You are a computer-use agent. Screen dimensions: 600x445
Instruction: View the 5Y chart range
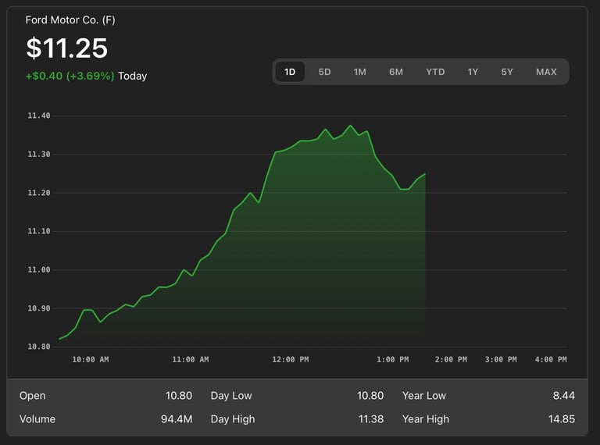coord(507,72)
